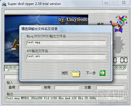The height and width of the screenshot is (106, 131).
Task: Click the browse folder icon
Action: [76, 73]
